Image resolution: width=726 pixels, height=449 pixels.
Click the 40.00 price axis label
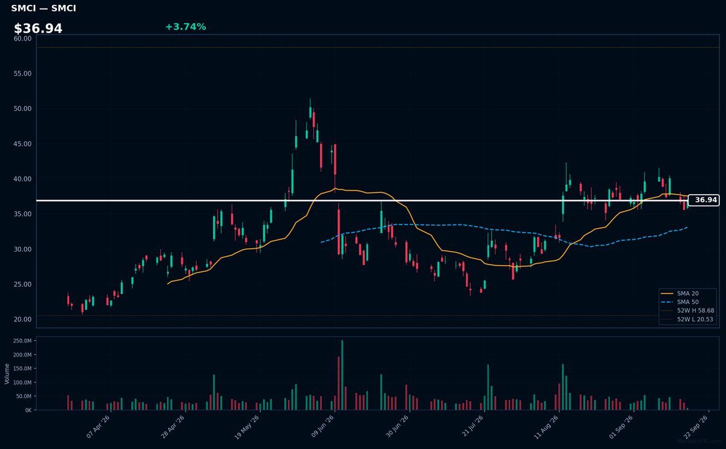23,179
